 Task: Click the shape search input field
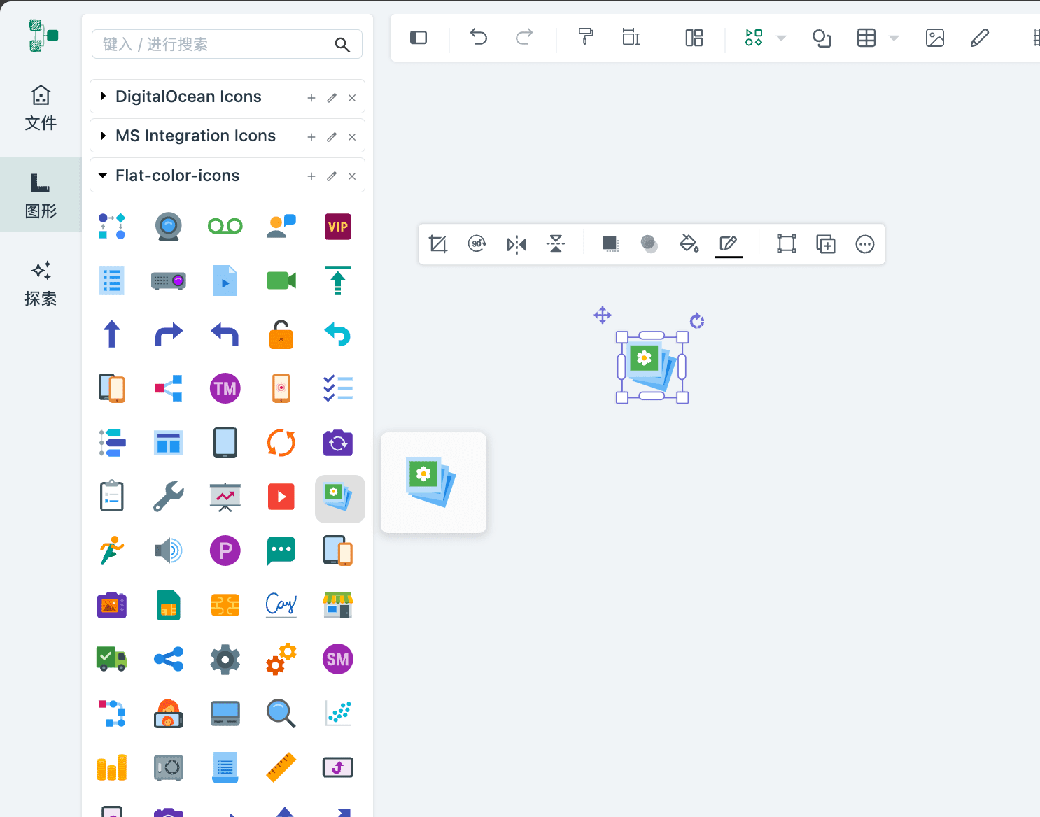point(213,45)
